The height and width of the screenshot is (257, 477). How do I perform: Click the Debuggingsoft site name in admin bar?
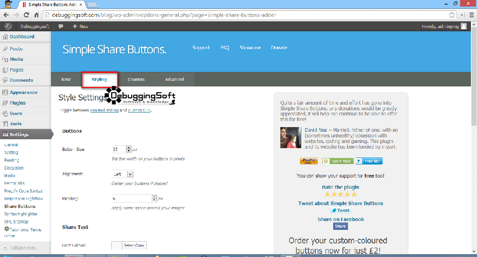(x=35, y=27)
